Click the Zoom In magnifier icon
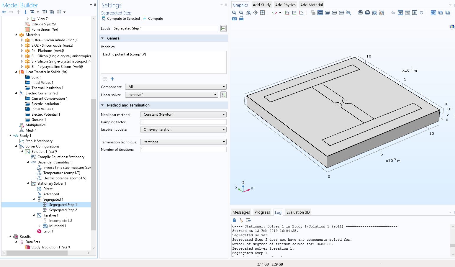The image size is (455, 267). click(x=234, y=13)
